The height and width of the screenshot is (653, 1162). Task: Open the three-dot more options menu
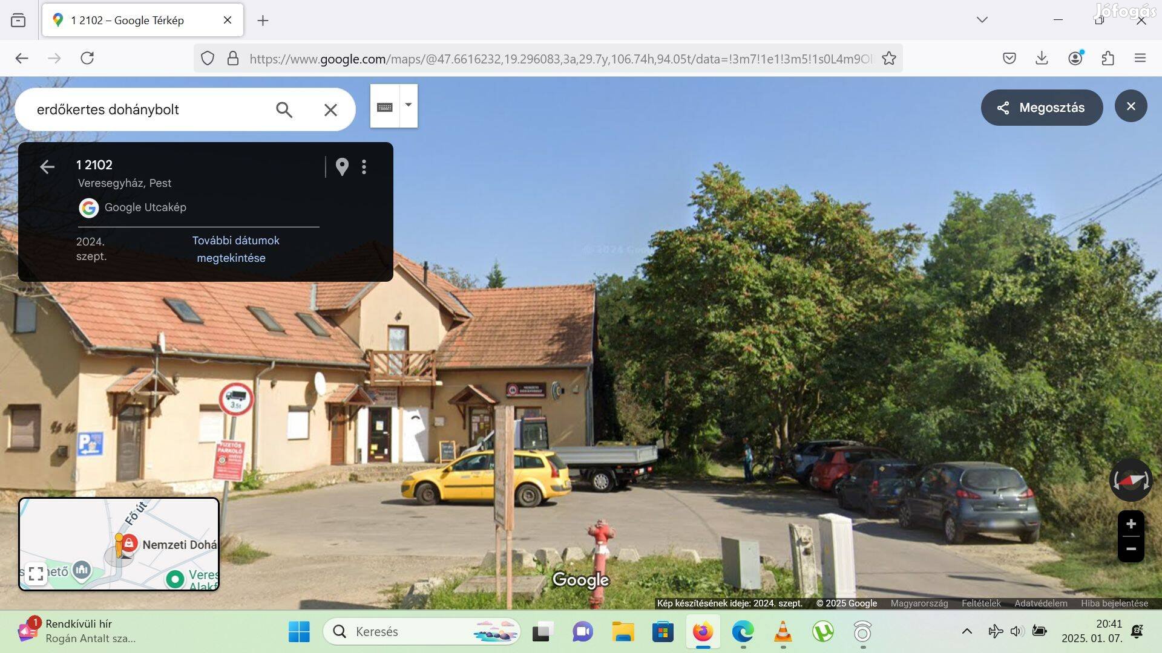point(364,167)
